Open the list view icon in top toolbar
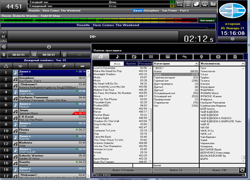The width and height of the screenshot is (250, 180). point(187,4)
